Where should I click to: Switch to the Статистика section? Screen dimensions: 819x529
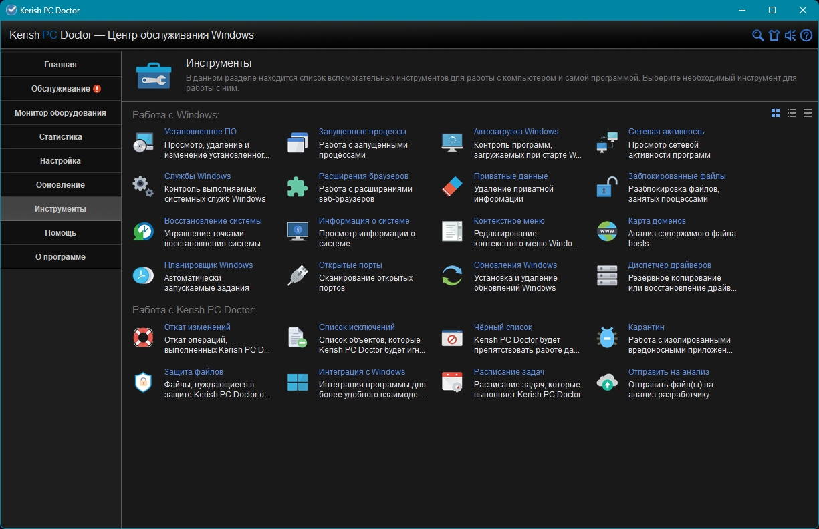pos(61,137)
